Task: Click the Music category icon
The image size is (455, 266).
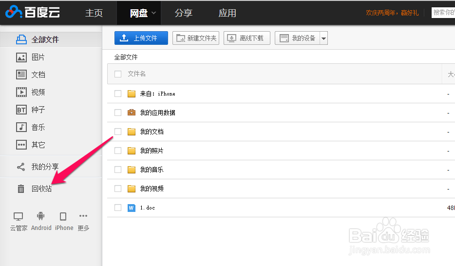Action: tap(21, 127)
